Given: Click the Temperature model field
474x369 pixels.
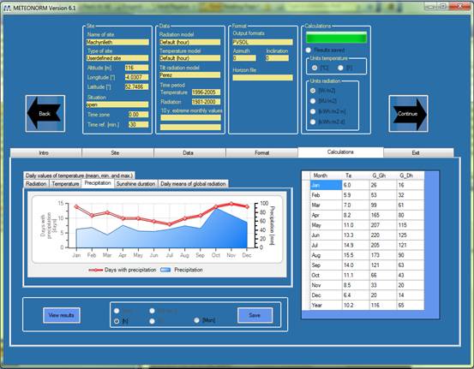Looking at the screenshot, I should (x=189, y=58).
